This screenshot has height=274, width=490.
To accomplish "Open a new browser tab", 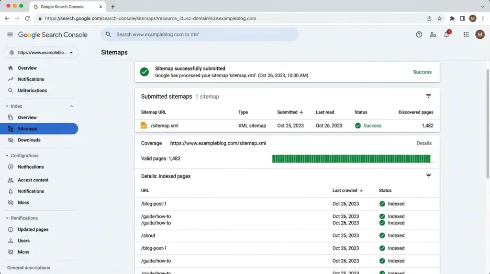I will [113, 7].
